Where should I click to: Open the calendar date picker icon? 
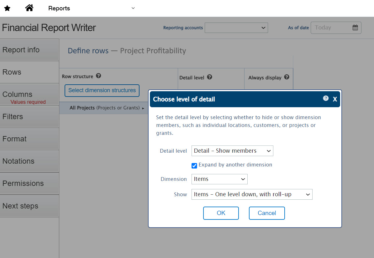[x=355, y=28]
